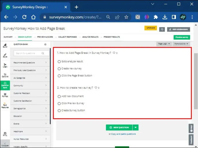Viewport: 198px width, 148px height.
Task: Expand Previously Used Questions category
Action: click(x=30, y=70)
